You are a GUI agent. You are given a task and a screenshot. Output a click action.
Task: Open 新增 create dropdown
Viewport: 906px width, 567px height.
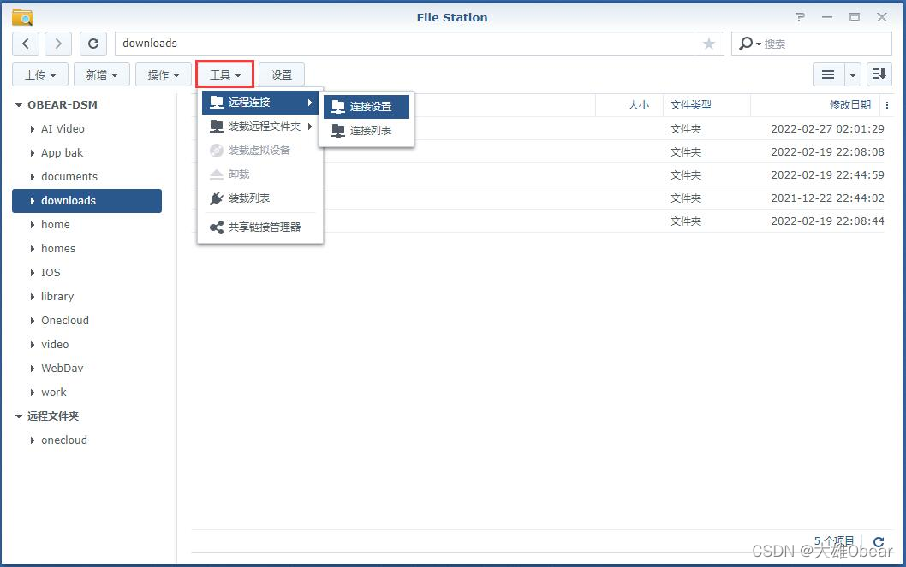coord(102,74)
